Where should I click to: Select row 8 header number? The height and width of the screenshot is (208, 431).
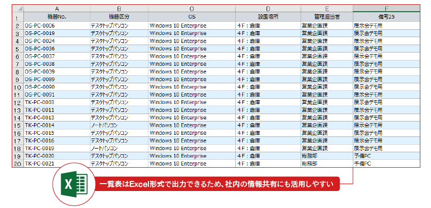[x=18, y=72]
